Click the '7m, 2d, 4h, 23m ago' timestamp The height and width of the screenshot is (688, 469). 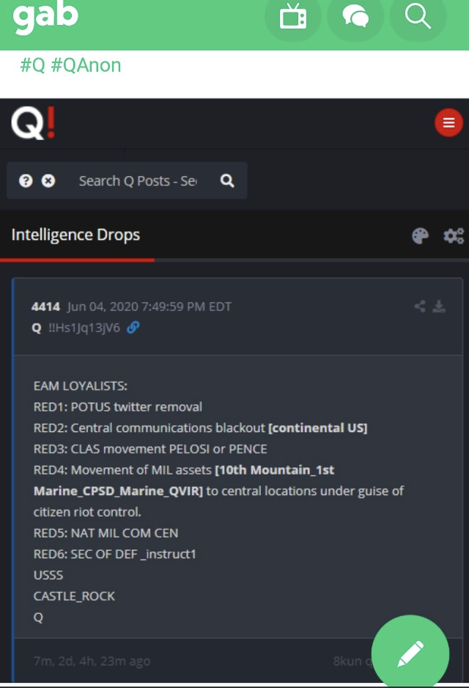(92, 662)
